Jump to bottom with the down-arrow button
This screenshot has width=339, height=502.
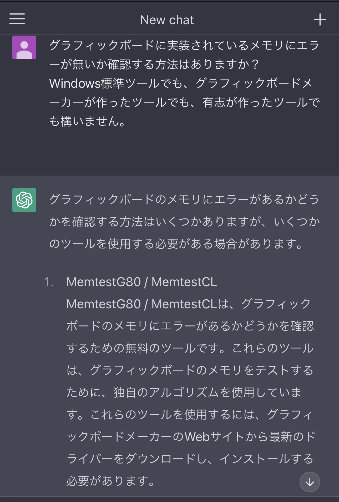point(310,482)
